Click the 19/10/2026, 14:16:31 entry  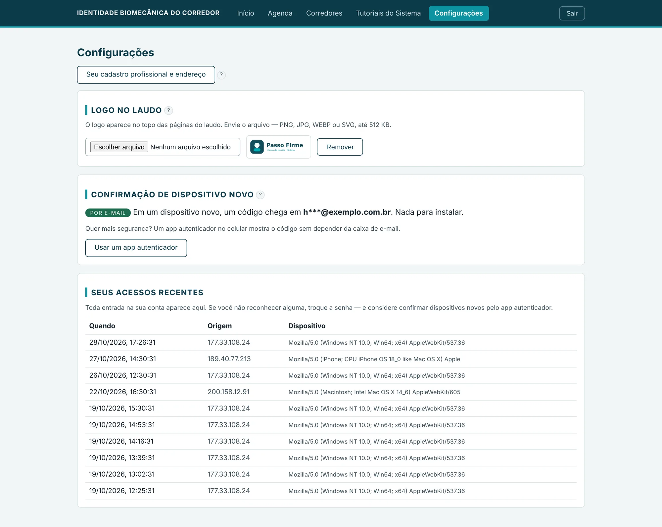331,442
